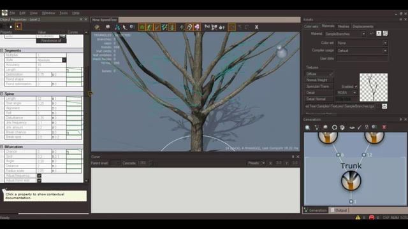Toggle the curled hook toolbar icon
This screenshot has width=408, height=229.
(189, 27)
